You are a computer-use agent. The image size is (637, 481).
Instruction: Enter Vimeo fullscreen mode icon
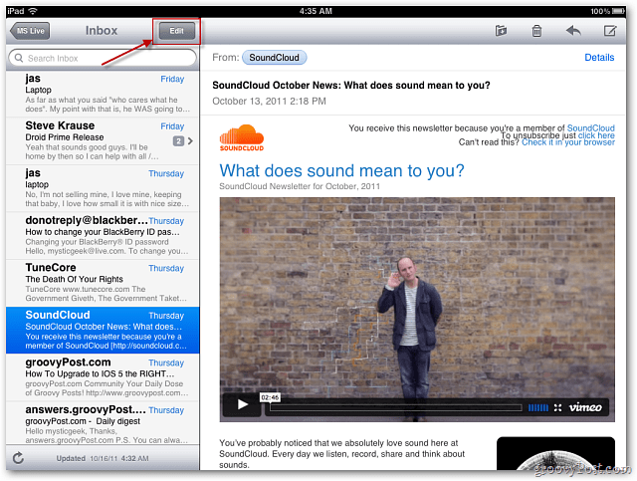click(557, 407)
